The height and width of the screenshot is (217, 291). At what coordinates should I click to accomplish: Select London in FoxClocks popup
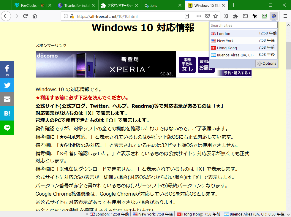244,33
